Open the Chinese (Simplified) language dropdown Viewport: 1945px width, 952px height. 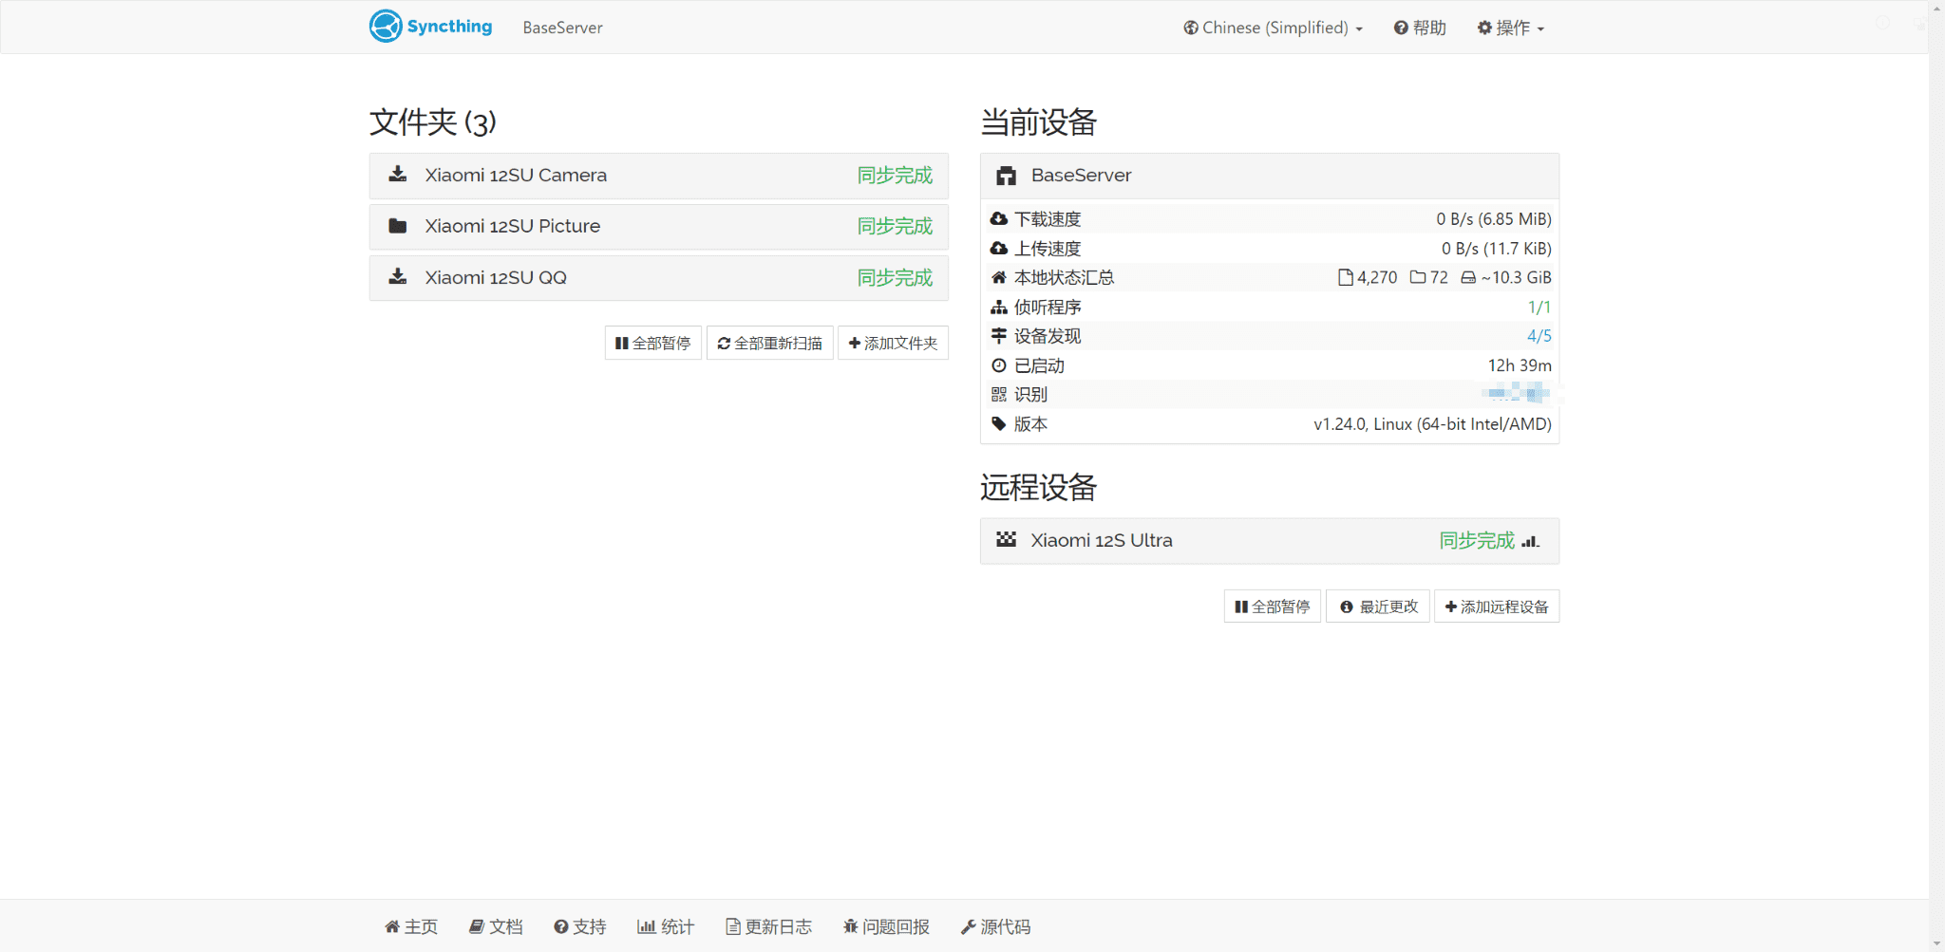tap(1272, 28)
